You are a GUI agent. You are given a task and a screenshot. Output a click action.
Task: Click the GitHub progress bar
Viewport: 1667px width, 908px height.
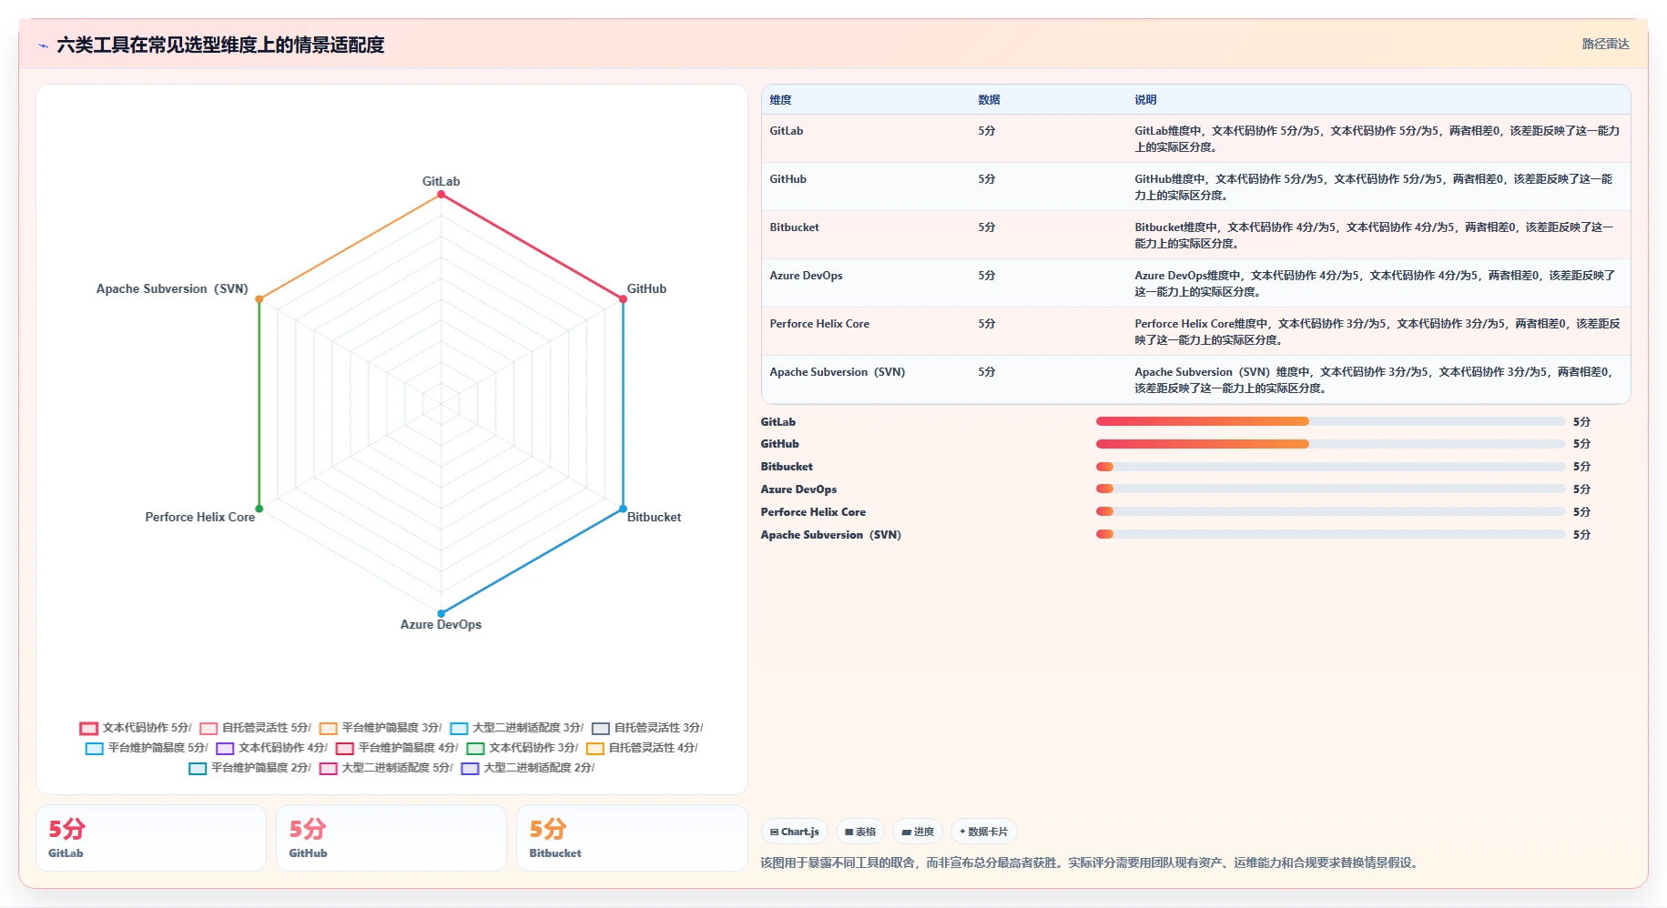[x=1330, y=444]
